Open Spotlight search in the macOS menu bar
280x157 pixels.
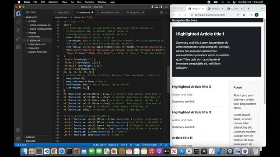[x=228, y=2]
